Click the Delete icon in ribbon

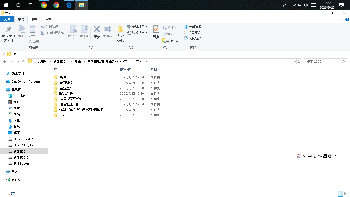click(x=97, y=29)
